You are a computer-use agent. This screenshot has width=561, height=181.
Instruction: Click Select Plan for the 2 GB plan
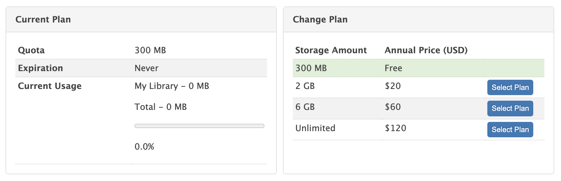[x=510, y=87]
